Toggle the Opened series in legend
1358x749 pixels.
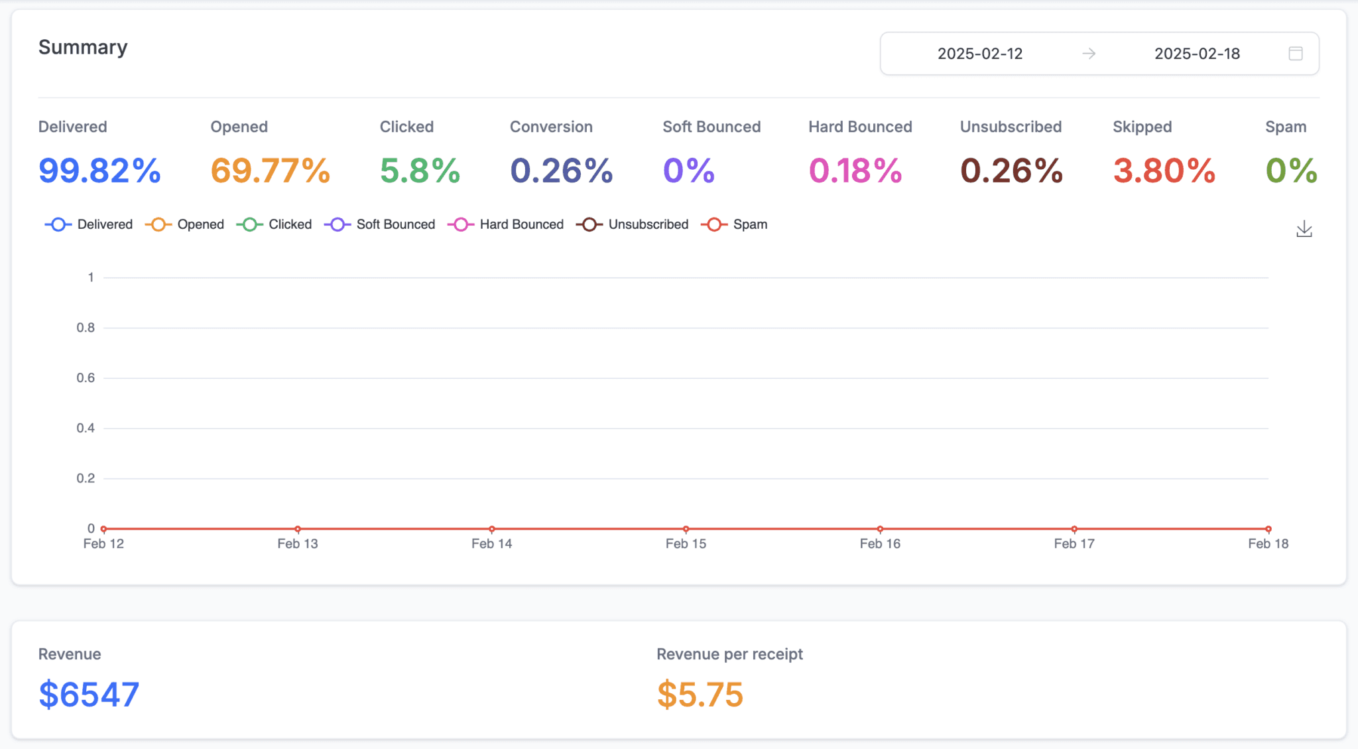185,224
